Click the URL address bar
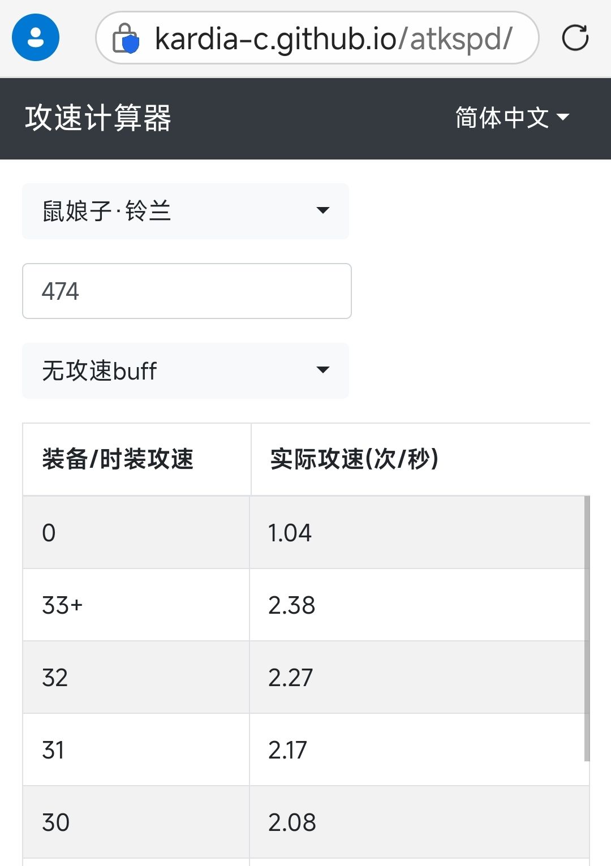The width and height of the screenshot is (611, 866). [333, 38]
